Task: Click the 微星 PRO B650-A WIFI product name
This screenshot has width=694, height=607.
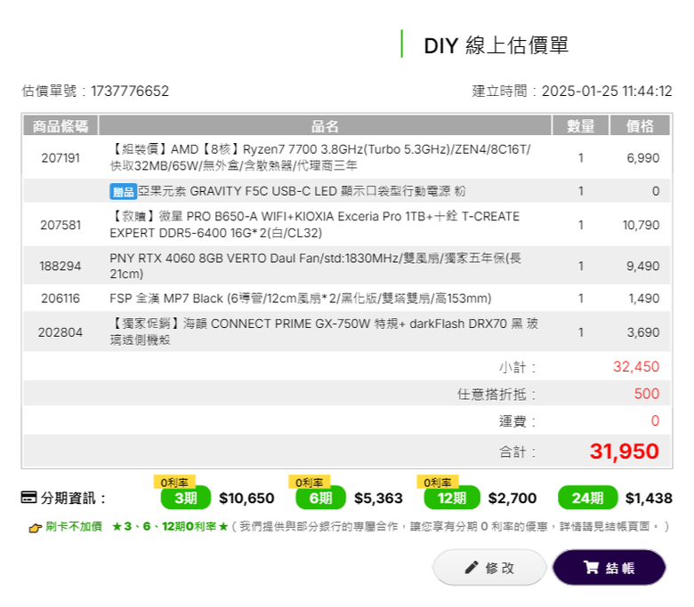Action: (315, 225)
